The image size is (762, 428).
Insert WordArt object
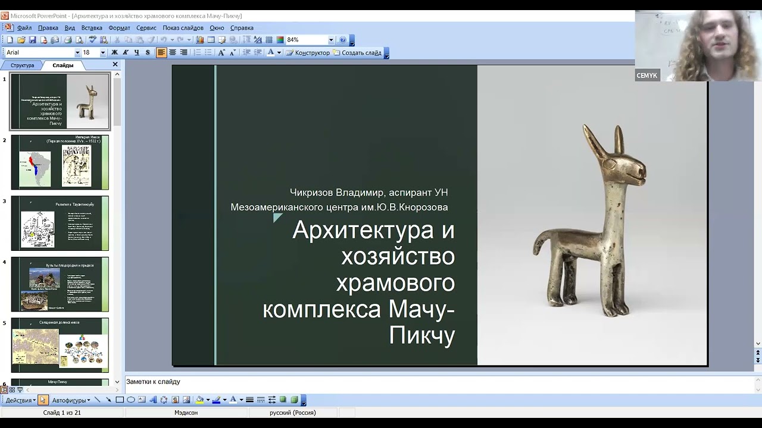(x=153, y=400)
